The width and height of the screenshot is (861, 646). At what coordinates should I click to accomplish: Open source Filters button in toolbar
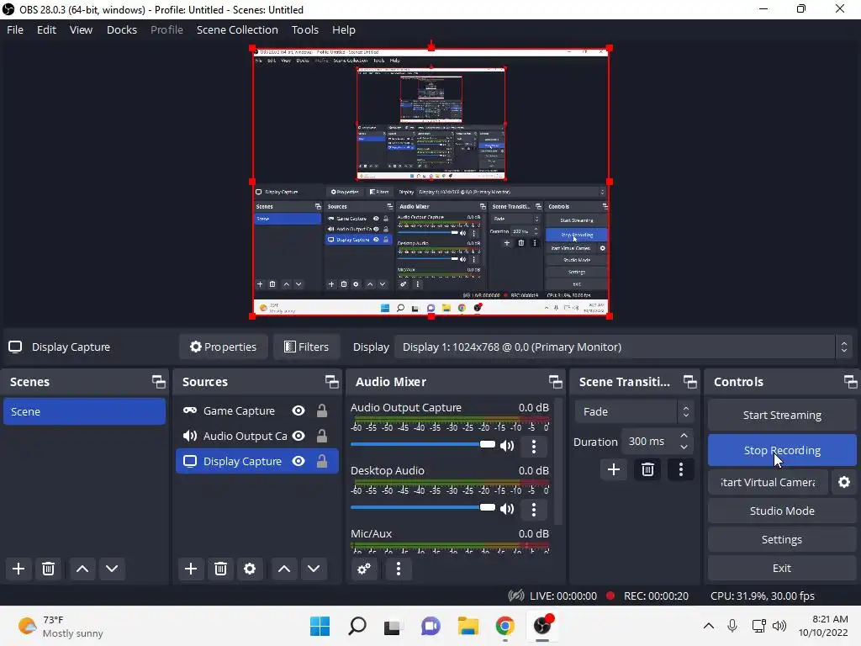point(306,347)
